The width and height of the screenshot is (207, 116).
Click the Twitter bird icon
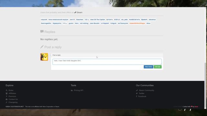(137, 93)
